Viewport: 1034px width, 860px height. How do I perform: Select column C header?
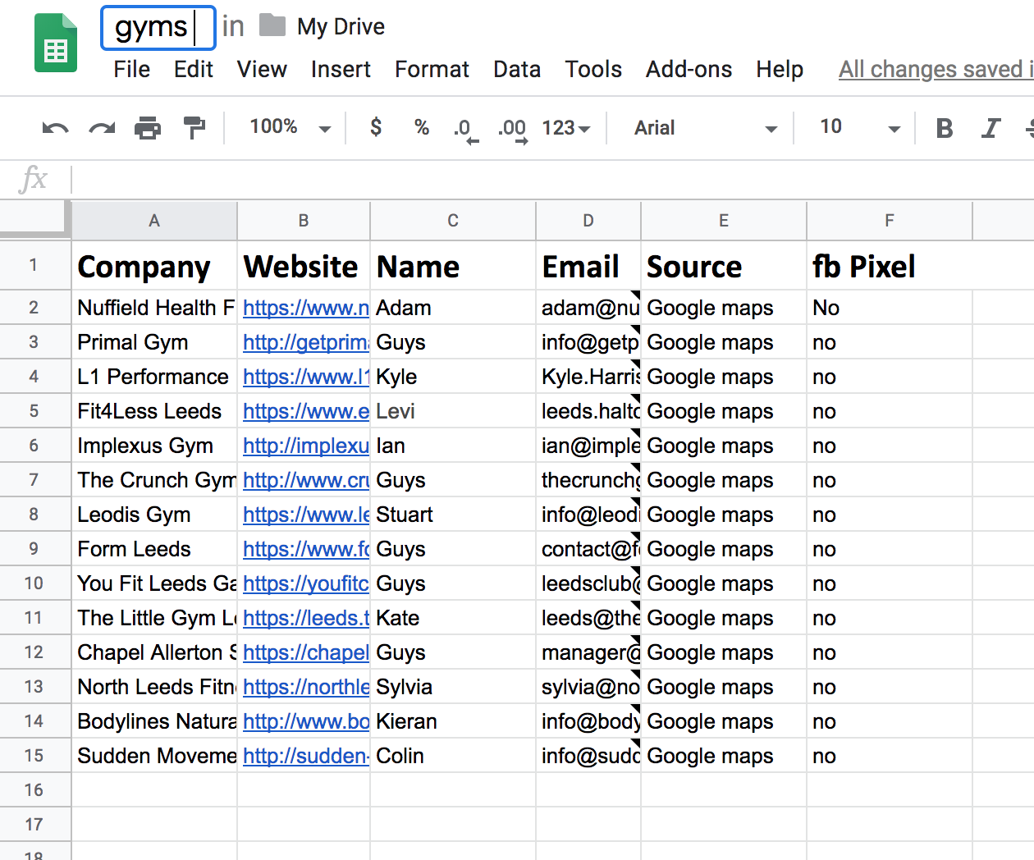click(453, 220)
